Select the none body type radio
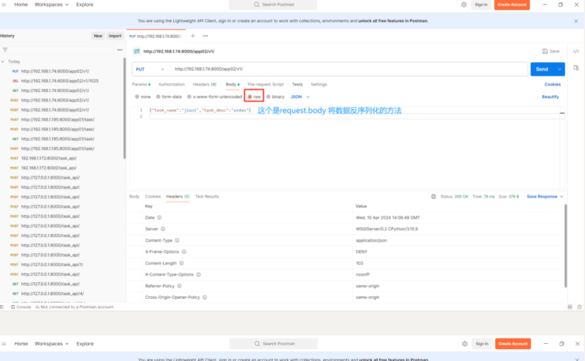Screen dimensions: 585x361 coord(137,97)
